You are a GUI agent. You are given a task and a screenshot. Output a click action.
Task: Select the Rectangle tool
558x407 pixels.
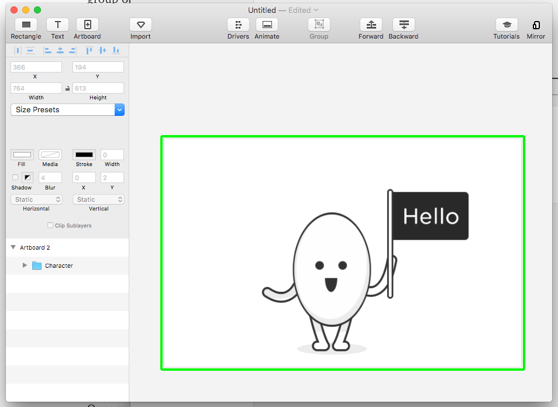click(26, 25)
